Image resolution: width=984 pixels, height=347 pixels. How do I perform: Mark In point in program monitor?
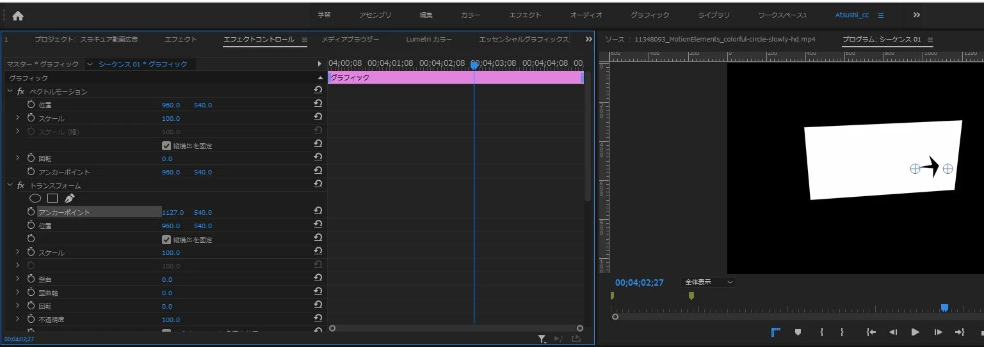click(x=821, y=332)
